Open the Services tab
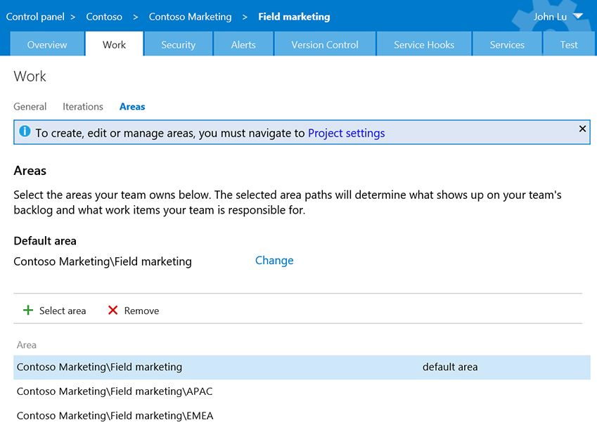 coord(507,44)
